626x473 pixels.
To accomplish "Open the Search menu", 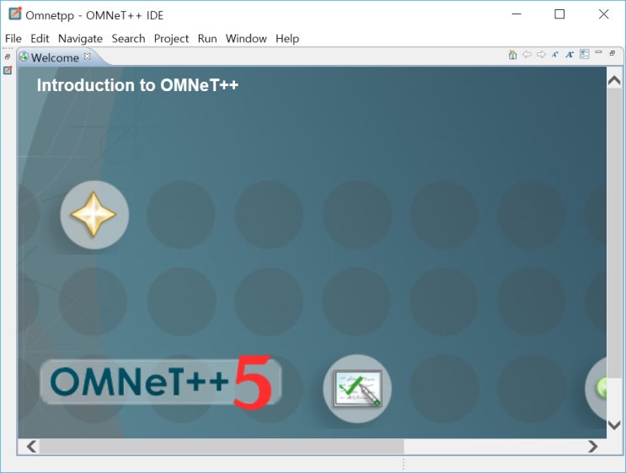I will click(128, 38).
